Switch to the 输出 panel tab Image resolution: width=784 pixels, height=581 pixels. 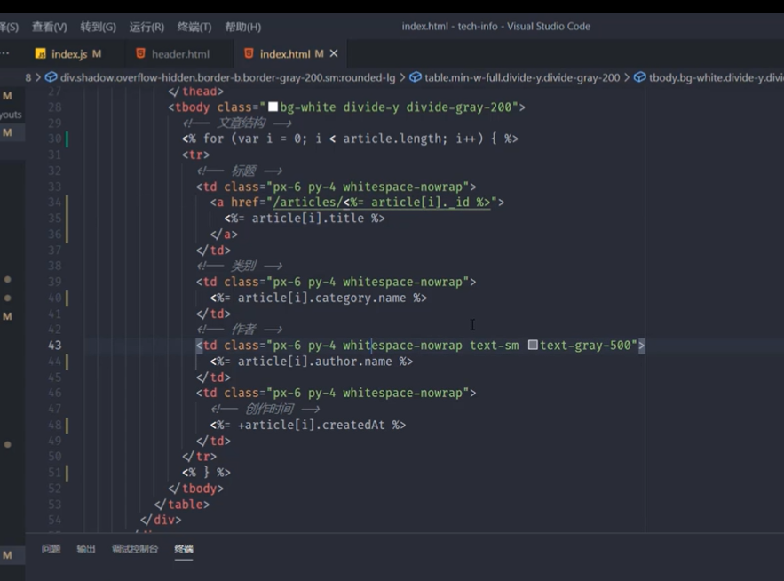coord(86,549)
